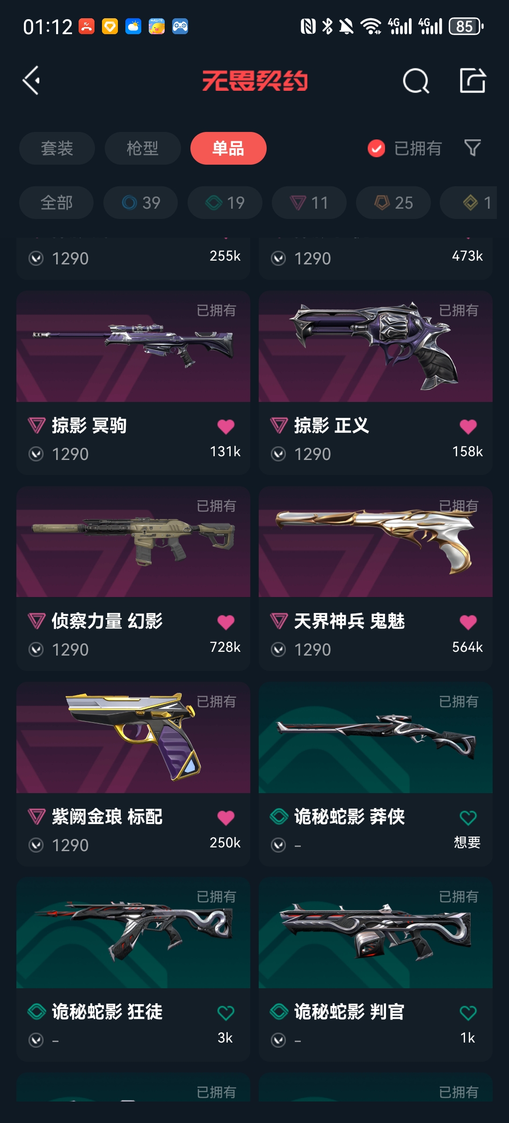The height and width of the screenshot is (1123, 509).
Task: Filter by pink triangle tier 11
Action: 309,203
